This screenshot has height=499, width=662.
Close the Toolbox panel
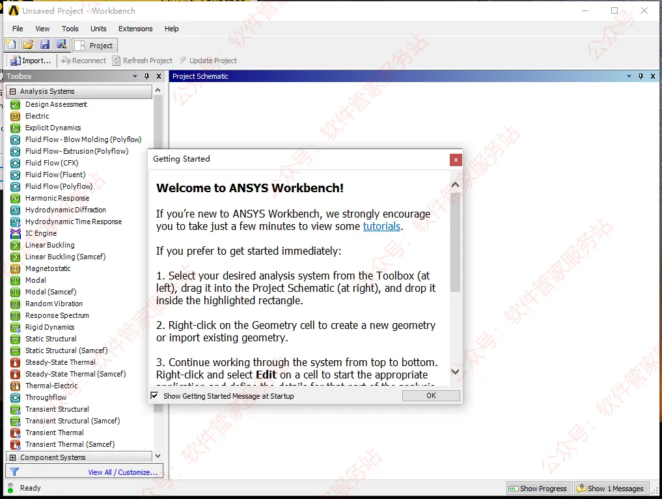coord(159,76)
